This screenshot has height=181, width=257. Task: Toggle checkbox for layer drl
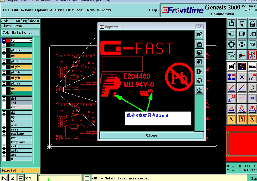pos(4,99)
